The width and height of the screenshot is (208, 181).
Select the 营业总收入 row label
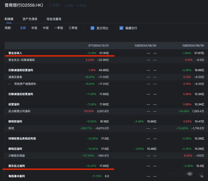coord(15,53)
